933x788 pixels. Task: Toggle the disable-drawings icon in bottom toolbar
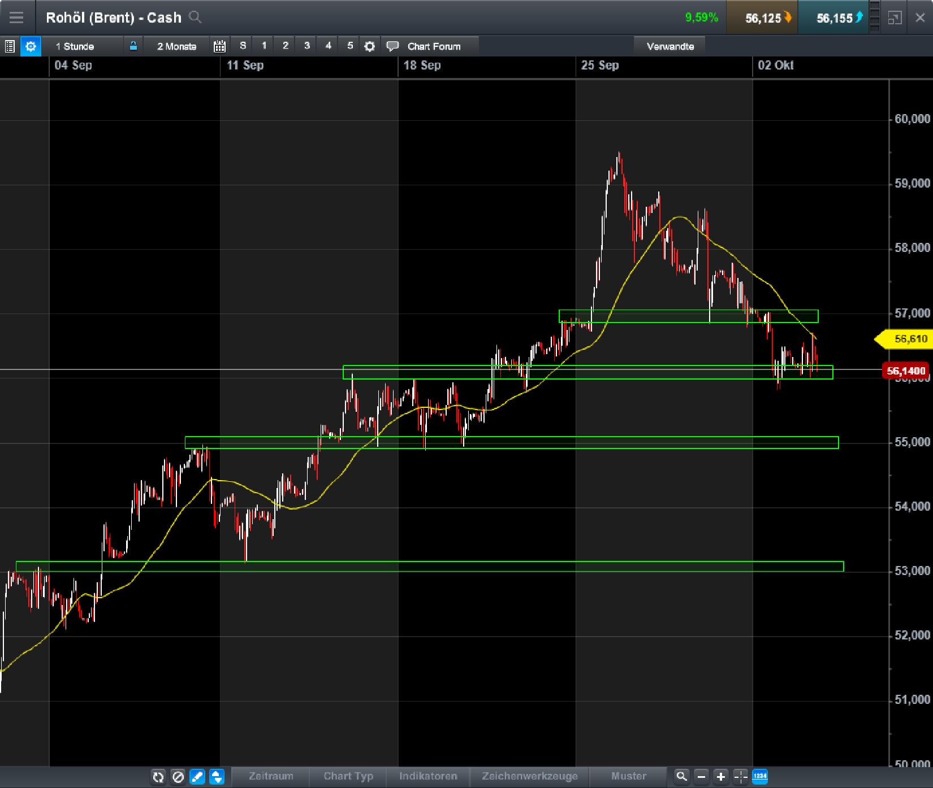[x=178, y=777]
